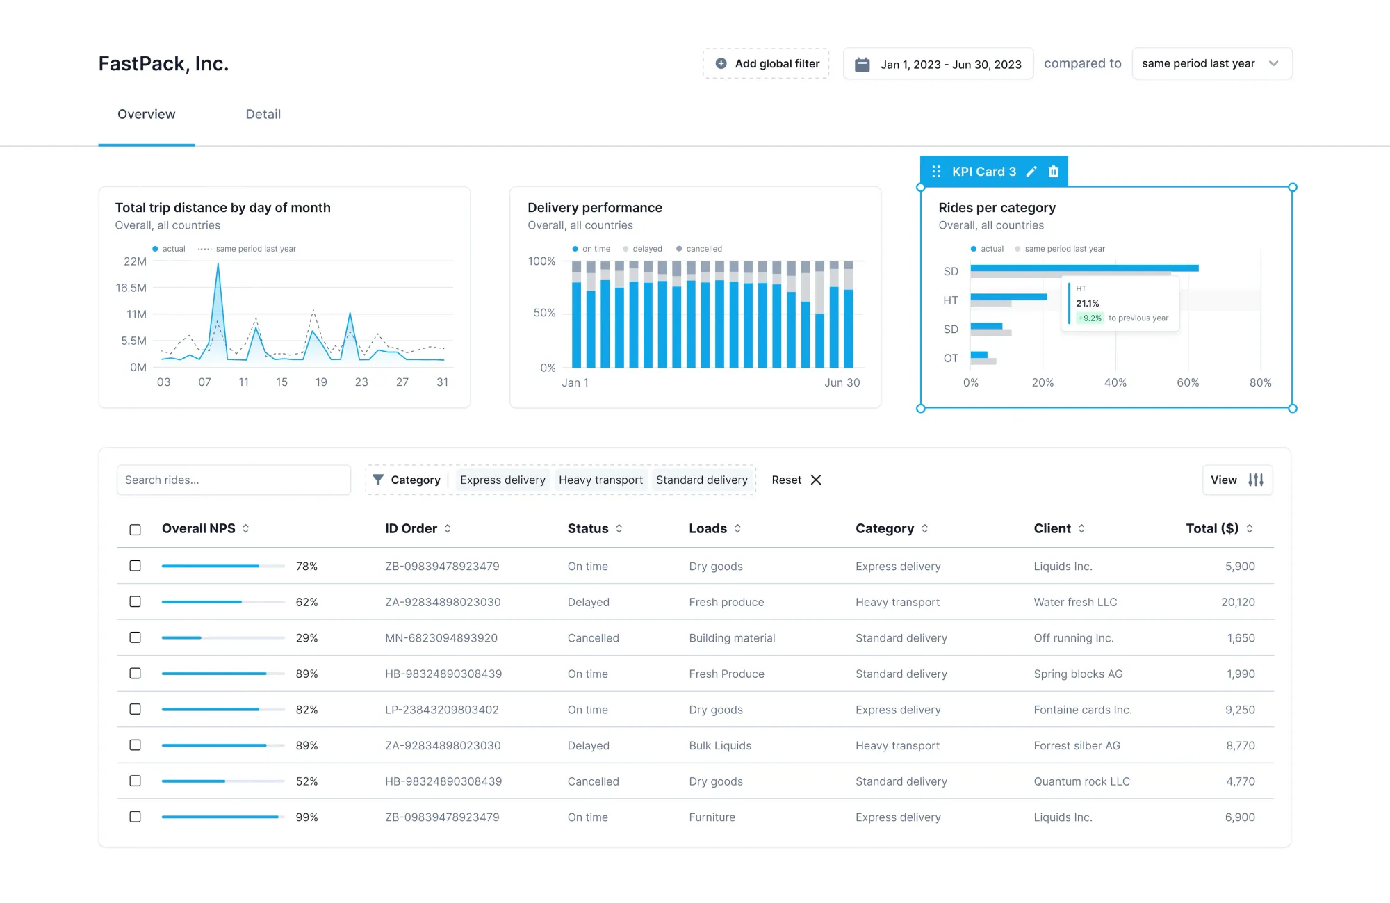Check the row for order ZB-09839478923479
The width and height of the screenshot is (1390, 903).
pos(135,566)
